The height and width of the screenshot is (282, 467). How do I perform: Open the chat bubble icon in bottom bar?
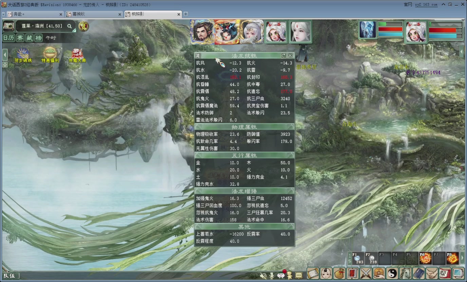coord(299,275)
